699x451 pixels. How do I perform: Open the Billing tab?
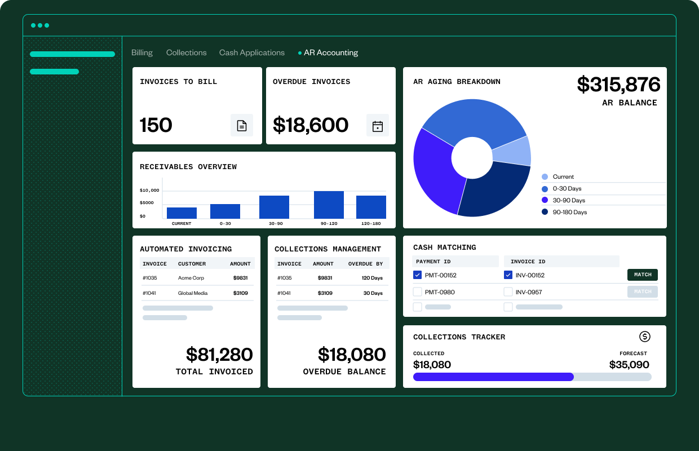pyautogui.click(x=142, y=52)
